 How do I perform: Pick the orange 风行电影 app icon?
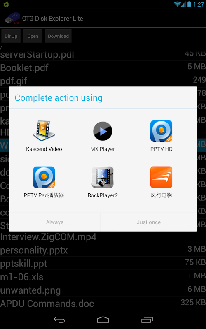pyautogui.click(x=161, y=177)
